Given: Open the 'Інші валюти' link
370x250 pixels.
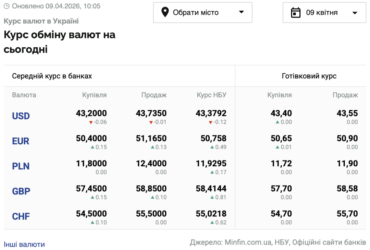Looking at the screenshot, I should (x=24, y=244).
